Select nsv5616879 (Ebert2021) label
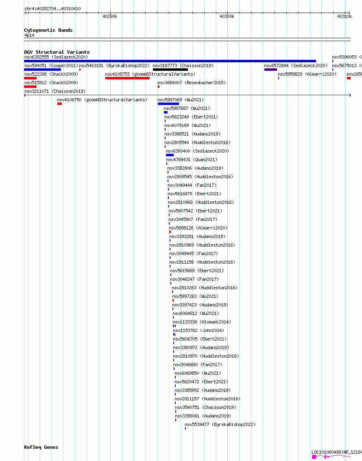The height and width of the screenshot is (461, 362). (194, 193)
